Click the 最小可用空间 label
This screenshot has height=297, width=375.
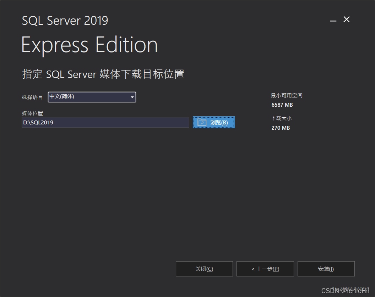[x=287, y=95]
